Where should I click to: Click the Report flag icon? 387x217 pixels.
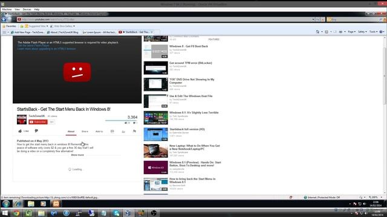tap(134, 131)
